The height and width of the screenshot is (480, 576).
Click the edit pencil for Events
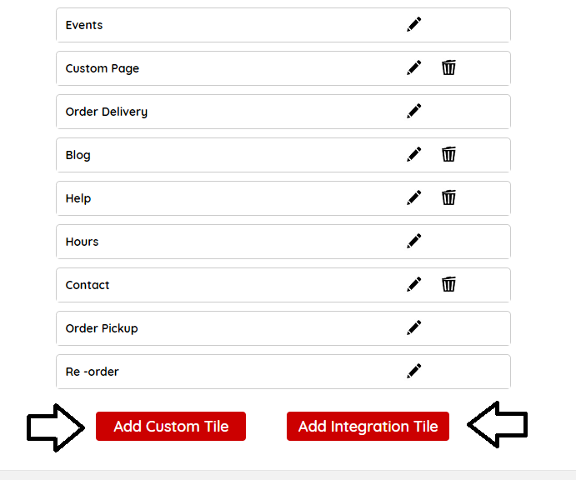pyautogui.click(x=414, y=25)
